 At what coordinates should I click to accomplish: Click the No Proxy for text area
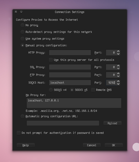click(74, 103)
